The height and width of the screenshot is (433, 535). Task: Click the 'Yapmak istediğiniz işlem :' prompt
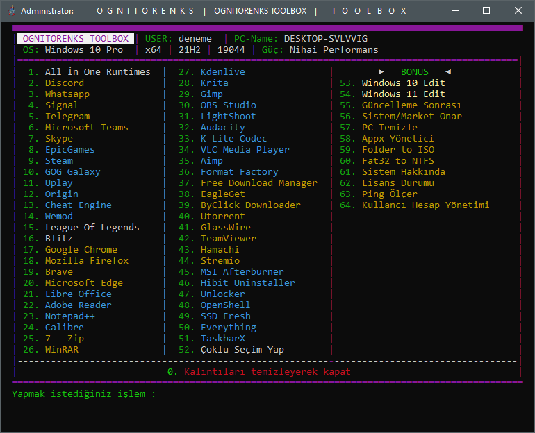[x=83, y=394]
